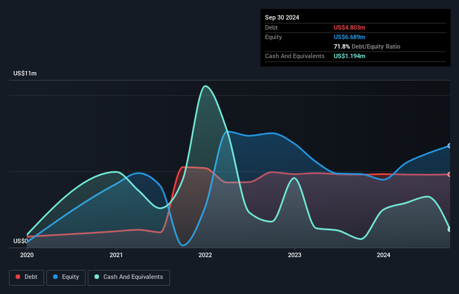The image size is (459, 294).
Task: Click the US$4.803m debt value
Action: point(349,27)
